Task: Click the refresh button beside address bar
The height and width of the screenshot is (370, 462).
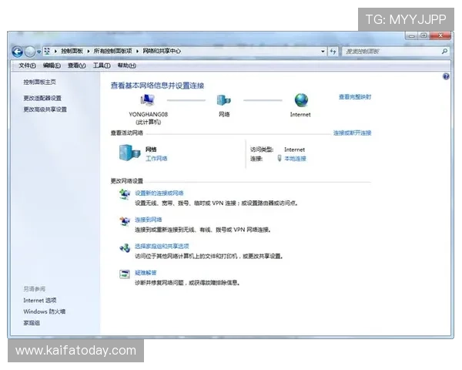Action: pos(333,52)
